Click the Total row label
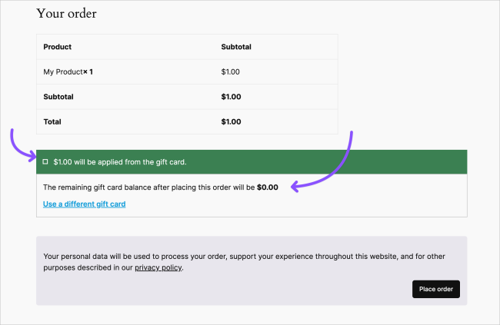 click(x=52, y=121)
